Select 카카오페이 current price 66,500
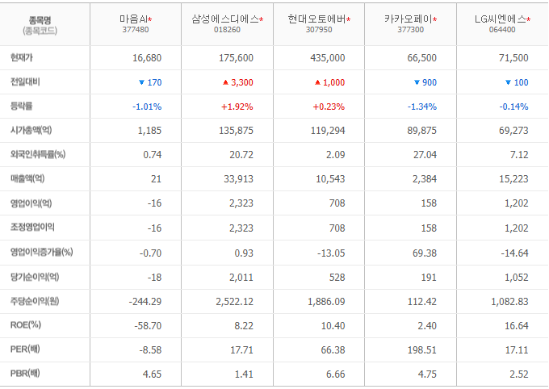This screenshot has height=389, width=549. click(422, 58)
